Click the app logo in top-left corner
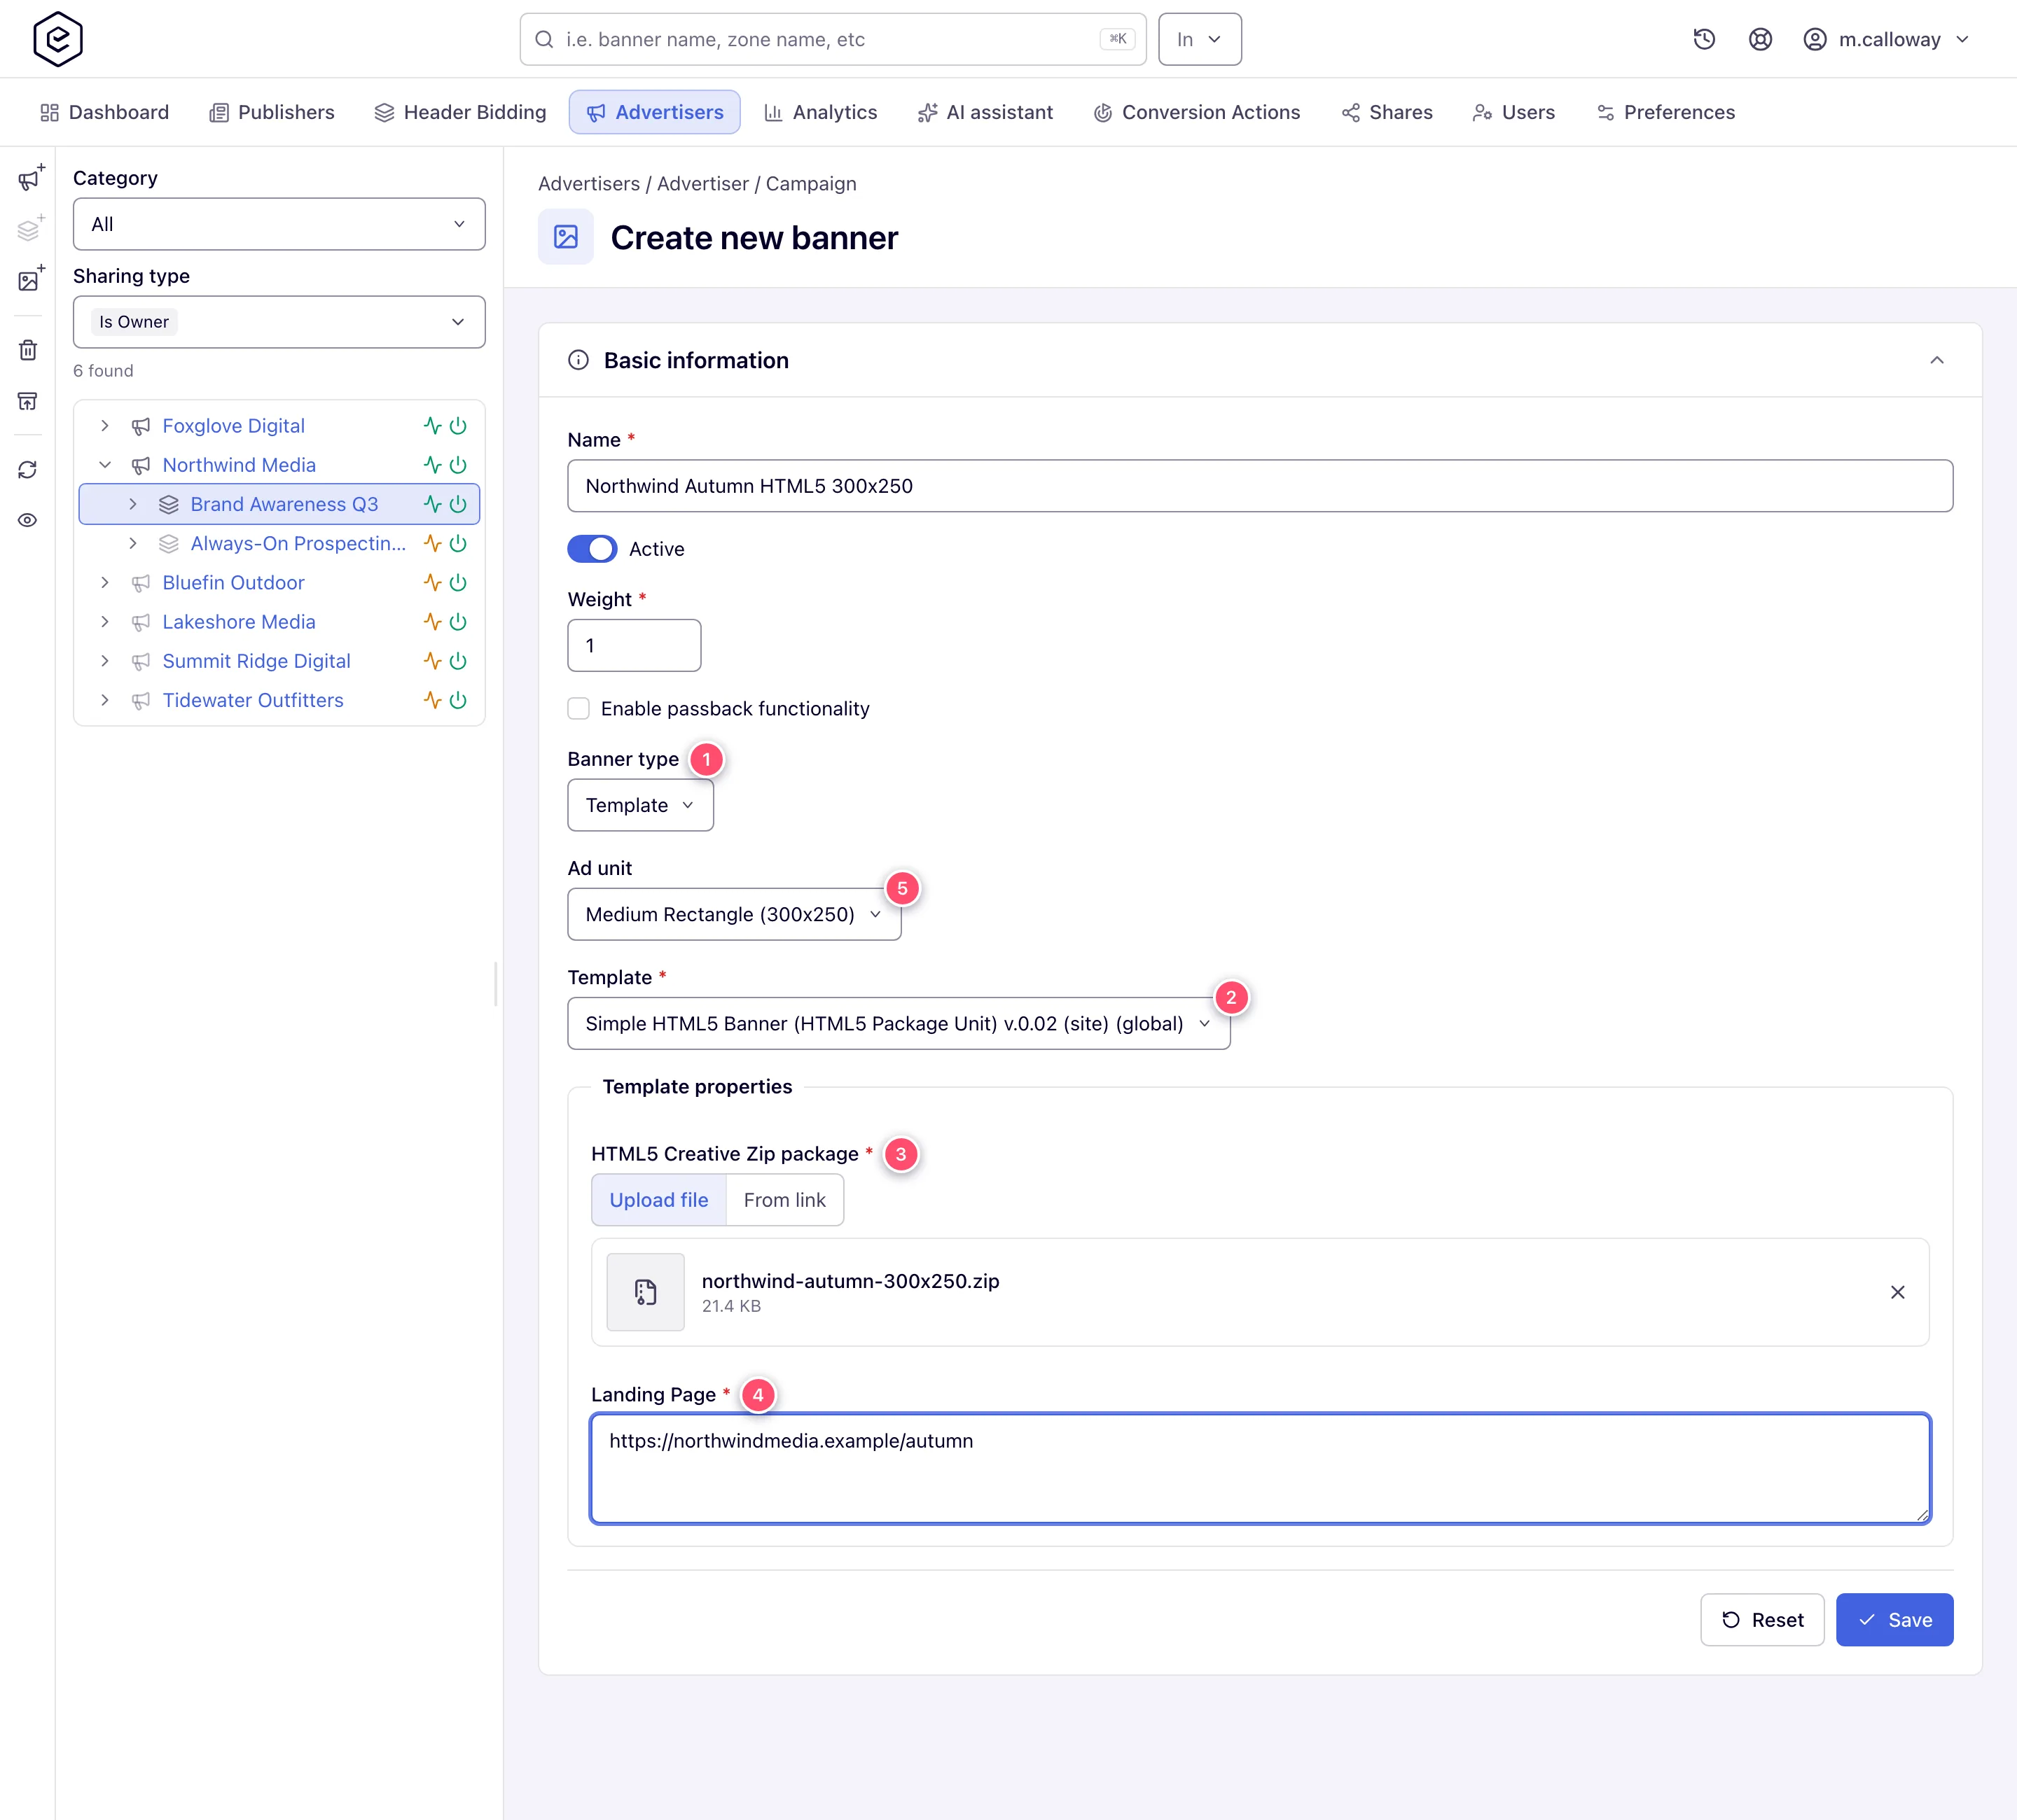 tap(58, 39)
